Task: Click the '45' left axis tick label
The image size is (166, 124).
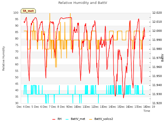Action: 17,84
